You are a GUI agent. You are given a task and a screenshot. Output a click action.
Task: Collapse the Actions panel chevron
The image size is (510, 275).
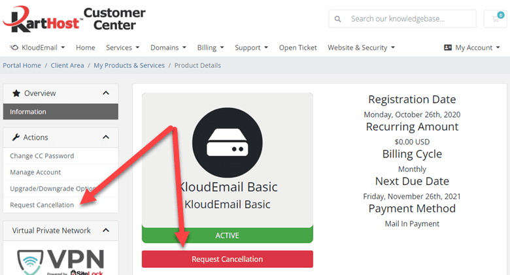(x=106, y=137)
